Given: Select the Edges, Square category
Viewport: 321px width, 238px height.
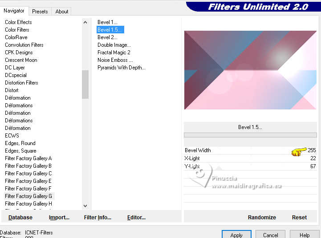Looking at the screenshot, I should [x=20, y=151].
